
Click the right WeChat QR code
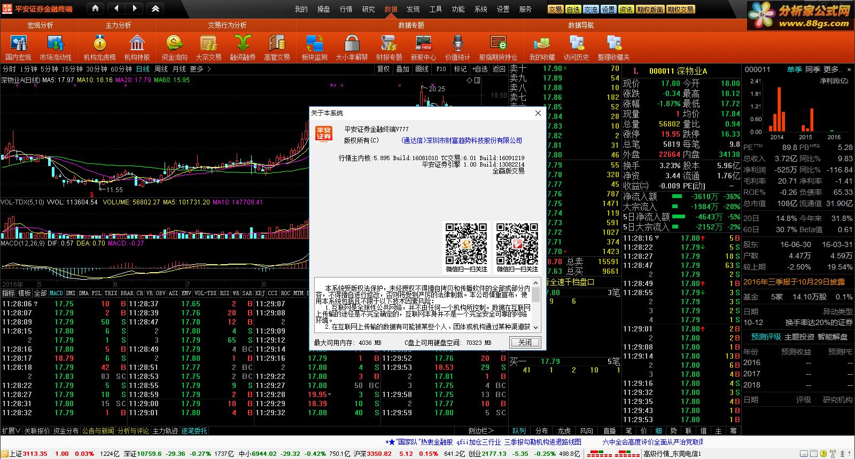pos(517,244)
